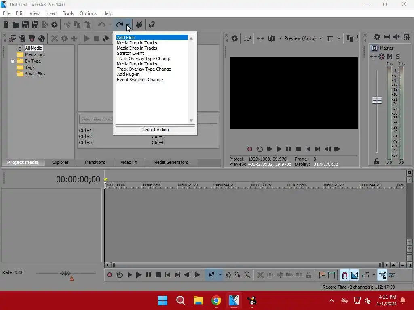Toggle Enable Snapping magnet button
414x310 pixels.
pyautogui.click(x=344, y=275)
